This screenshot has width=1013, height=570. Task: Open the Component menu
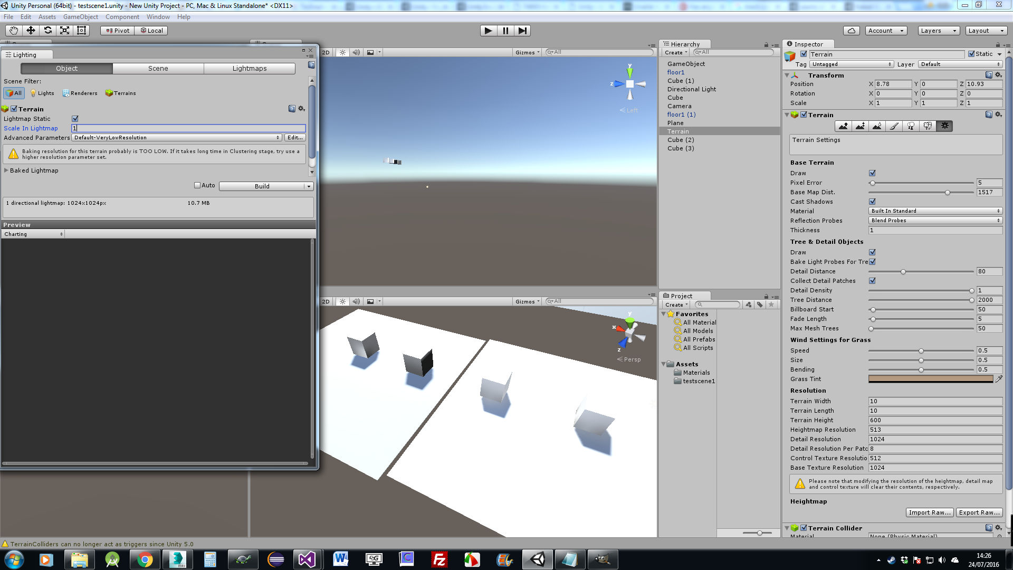122,17
